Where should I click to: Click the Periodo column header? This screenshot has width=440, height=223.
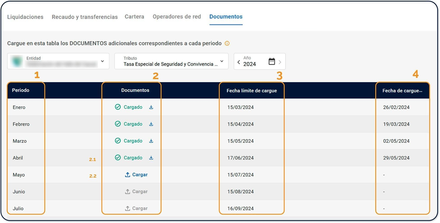(21, 90)
